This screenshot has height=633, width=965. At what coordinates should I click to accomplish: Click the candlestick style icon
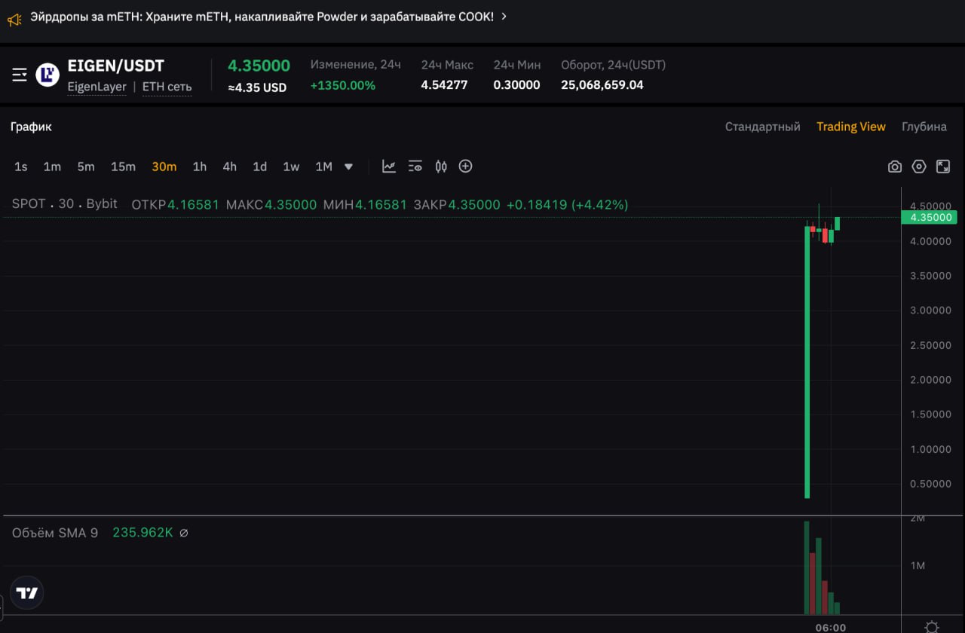tap(441, 167)
